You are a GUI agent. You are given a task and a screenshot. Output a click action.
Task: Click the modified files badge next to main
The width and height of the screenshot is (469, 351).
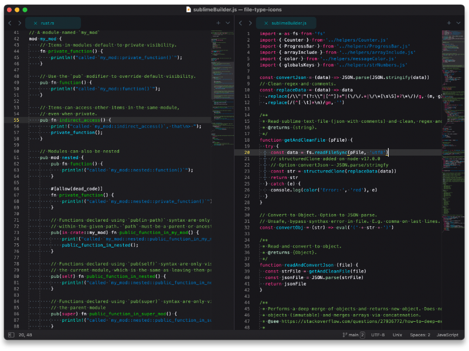(x=363, y=335)
